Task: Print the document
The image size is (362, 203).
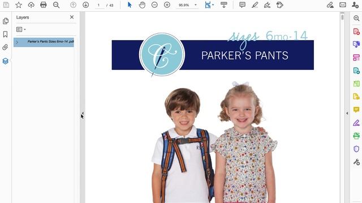Action: [x=44, y=5]
